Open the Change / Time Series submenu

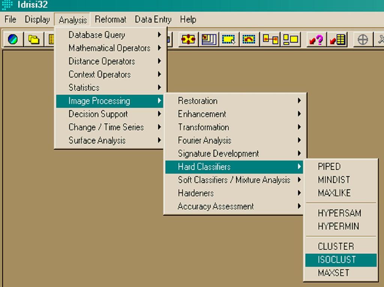(110, 127)
